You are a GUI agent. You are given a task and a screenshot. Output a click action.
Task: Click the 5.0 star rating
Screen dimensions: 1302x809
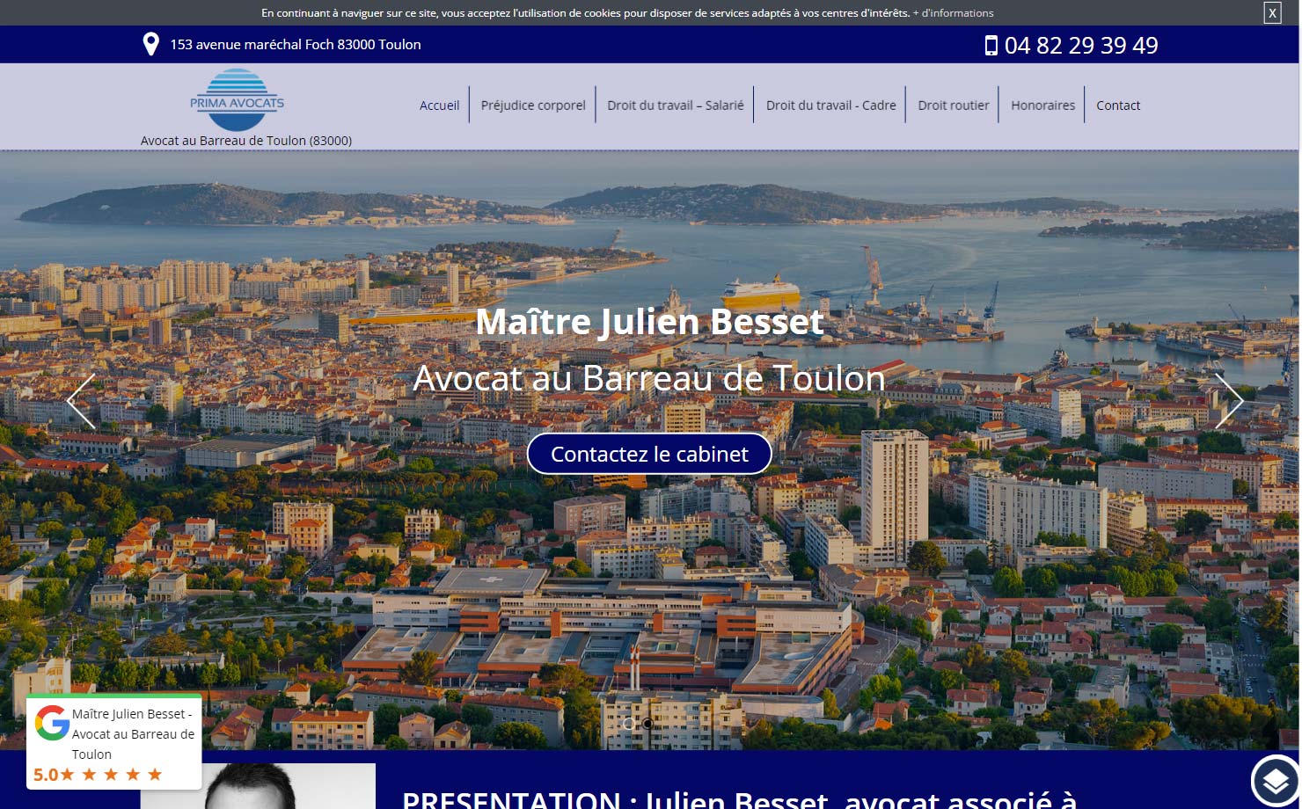point(98,775)
